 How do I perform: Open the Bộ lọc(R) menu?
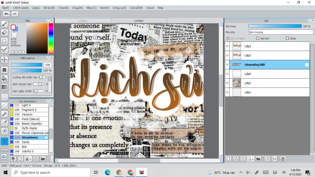[x=49, y=8]
